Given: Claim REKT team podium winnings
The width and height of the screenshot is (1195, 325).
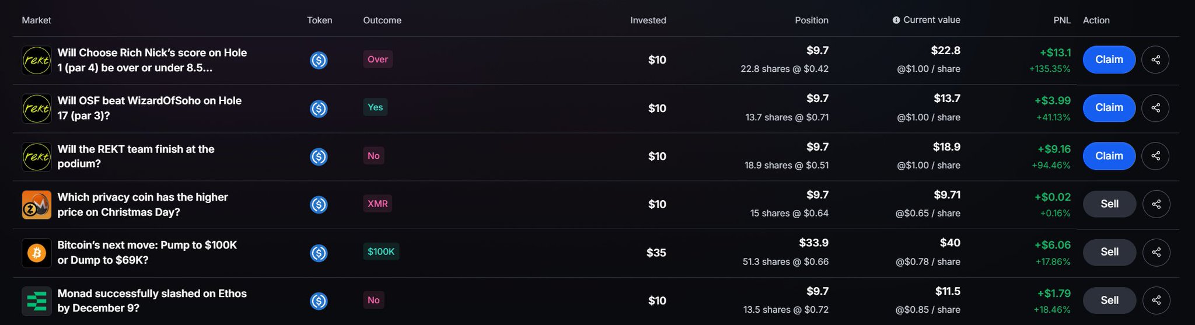Looking at the screenshot, I should (x=1109, y=156).
